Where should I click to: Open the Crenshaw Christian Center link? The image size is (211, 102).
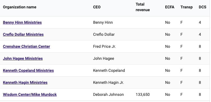(x=27, y=46)
